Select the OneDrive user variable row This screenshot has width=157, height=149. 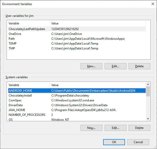(15, 34)
